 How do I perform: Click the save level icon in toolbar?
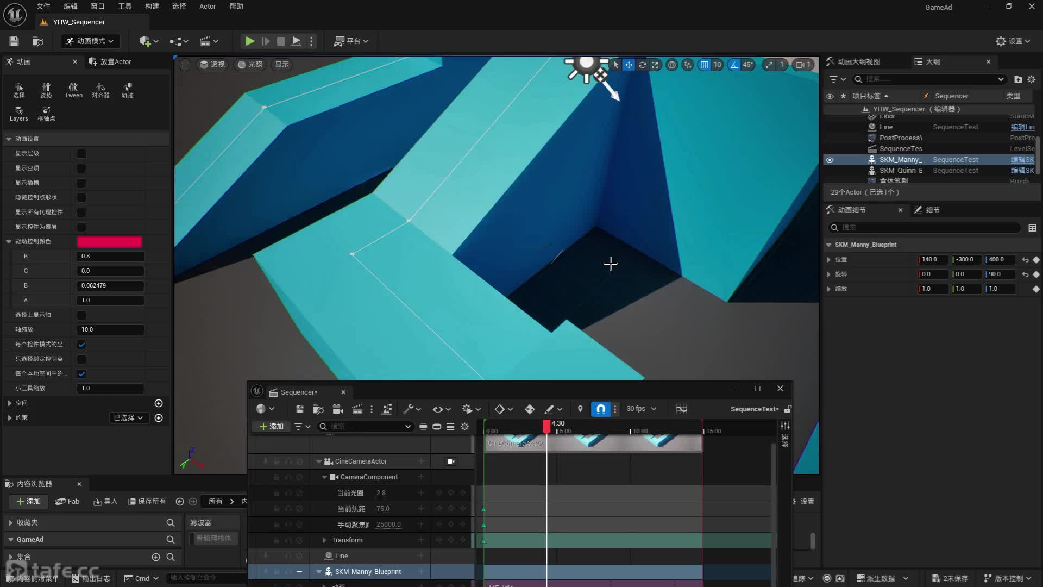14,41
